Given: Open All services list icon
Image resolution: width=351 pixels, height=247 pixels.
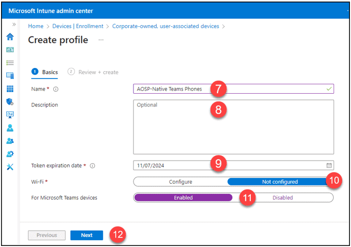Looking at the screenshot, I should point(10,63).
